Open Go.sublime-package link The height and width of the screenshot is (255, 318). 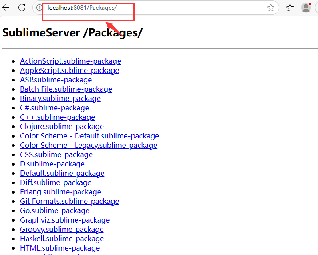pos(55,210)
